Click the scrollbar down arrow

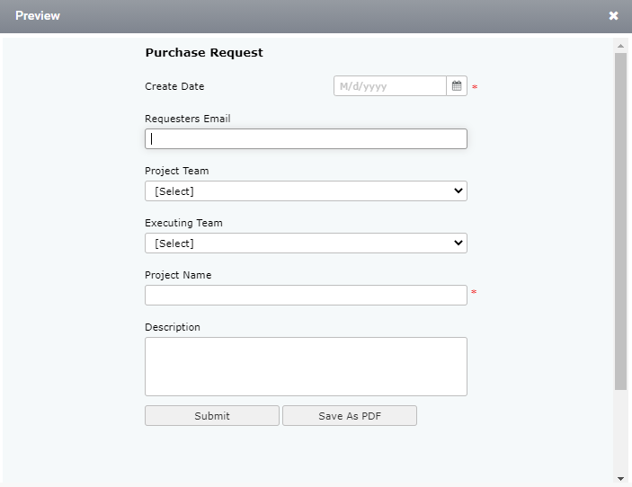point(620,479)
